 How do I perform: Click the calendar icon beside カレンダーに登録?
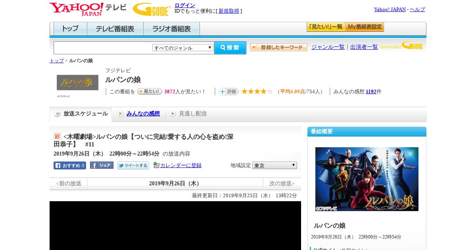(156, 165)
